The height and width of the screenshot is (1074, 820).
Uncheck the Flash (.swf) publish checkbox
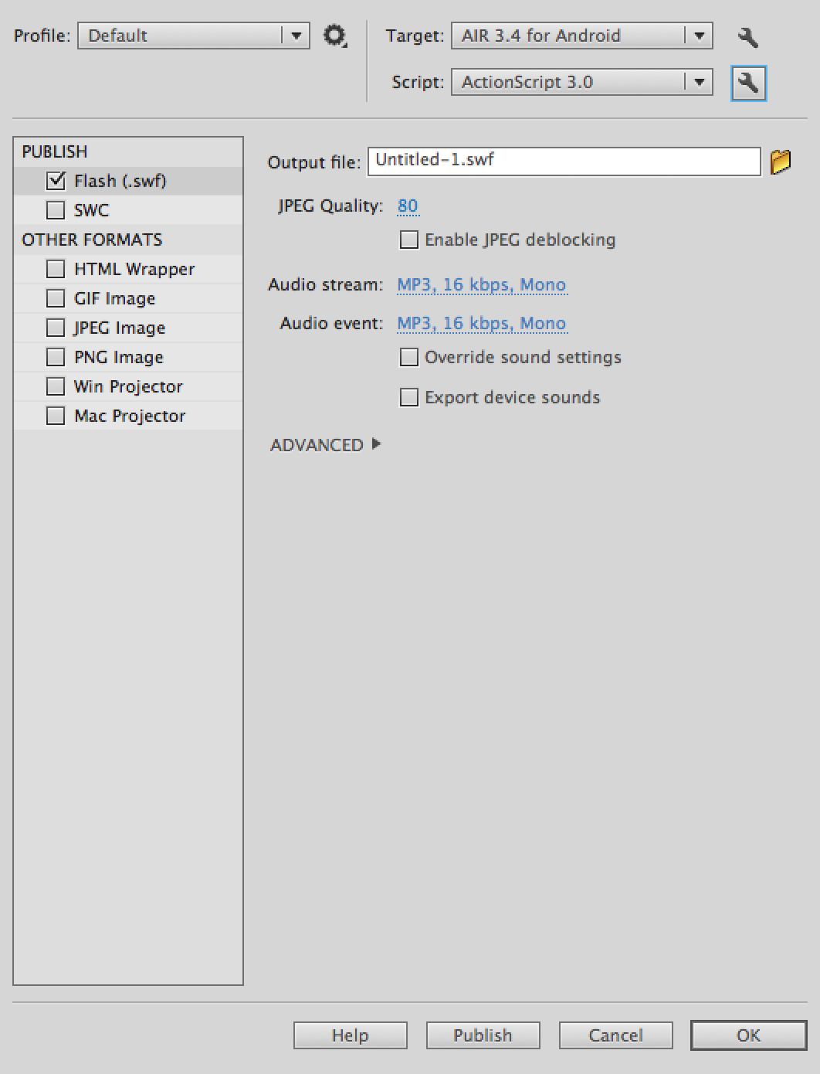coord(56,181)
